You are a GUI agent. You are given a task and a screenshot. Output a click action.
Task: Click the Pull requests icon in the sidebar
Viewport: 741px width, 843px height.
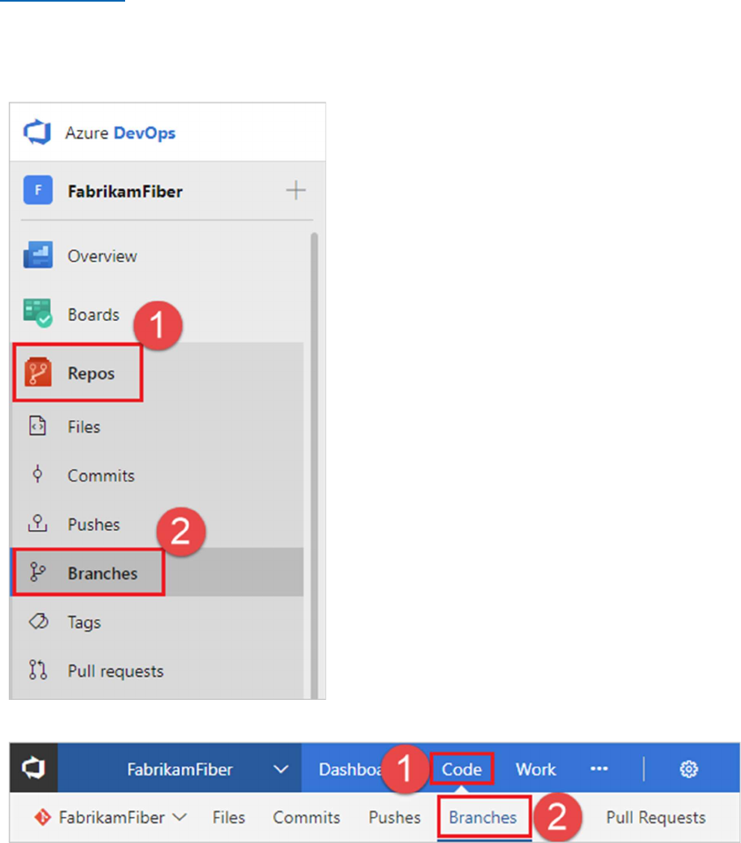click(x=37, y=670)
